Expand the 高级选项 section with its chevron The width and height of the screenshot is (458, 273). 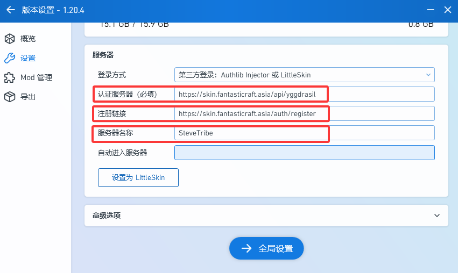click(x=436, y=215)
